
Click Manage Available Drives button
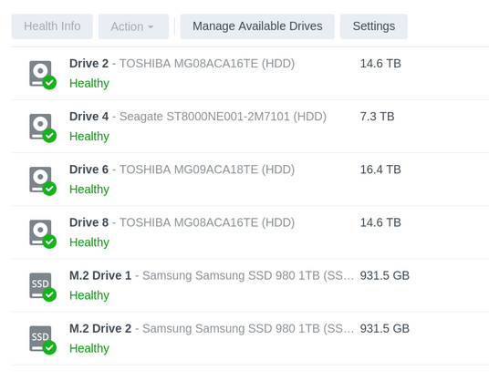(257, 26)
